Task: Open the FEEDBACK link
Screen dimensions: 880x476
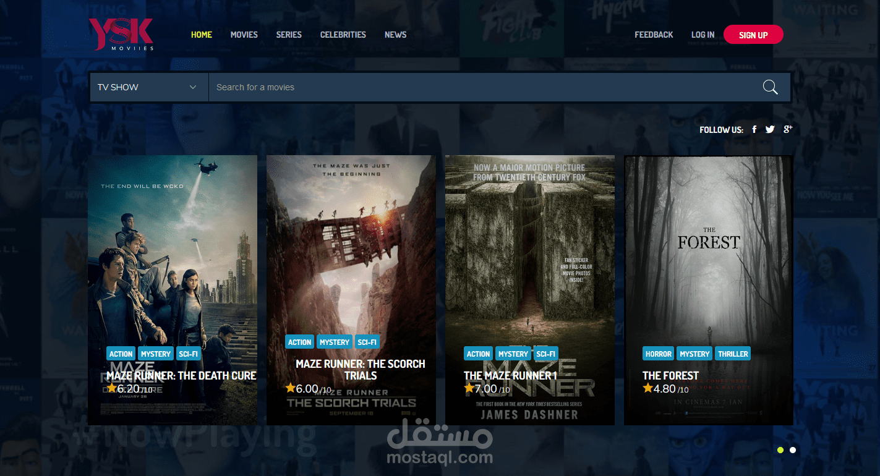Action: pyautogui.click(x=654, y=35)
